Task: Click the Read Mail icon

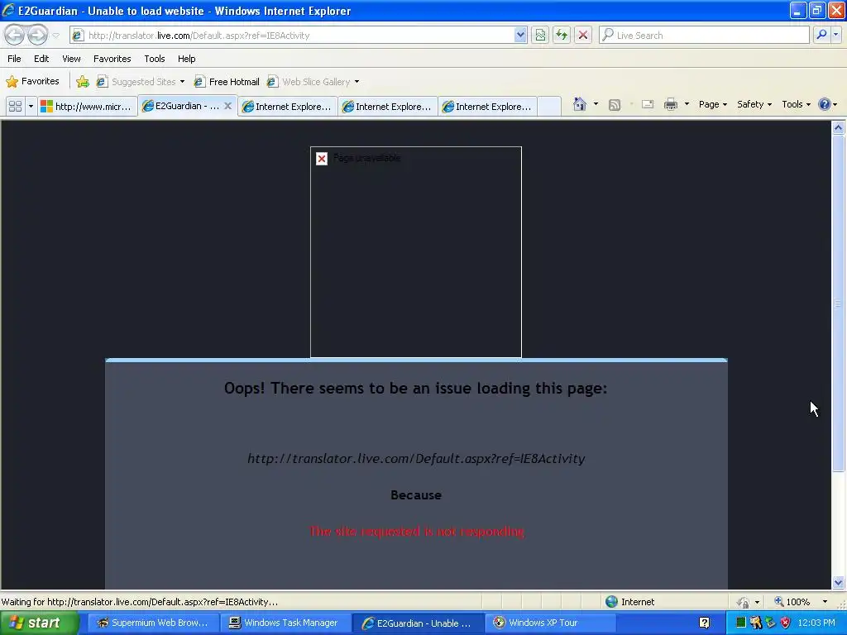Action: [648, 104]
